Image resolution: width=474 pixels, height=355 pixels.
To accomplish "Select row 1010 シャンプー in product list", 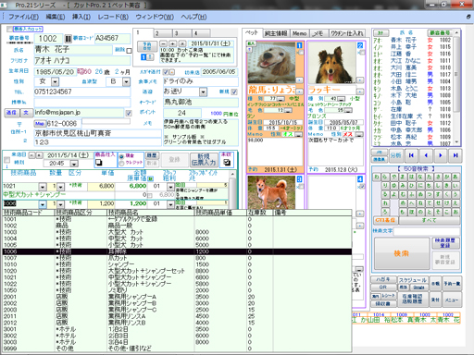I will pos(177,264).
